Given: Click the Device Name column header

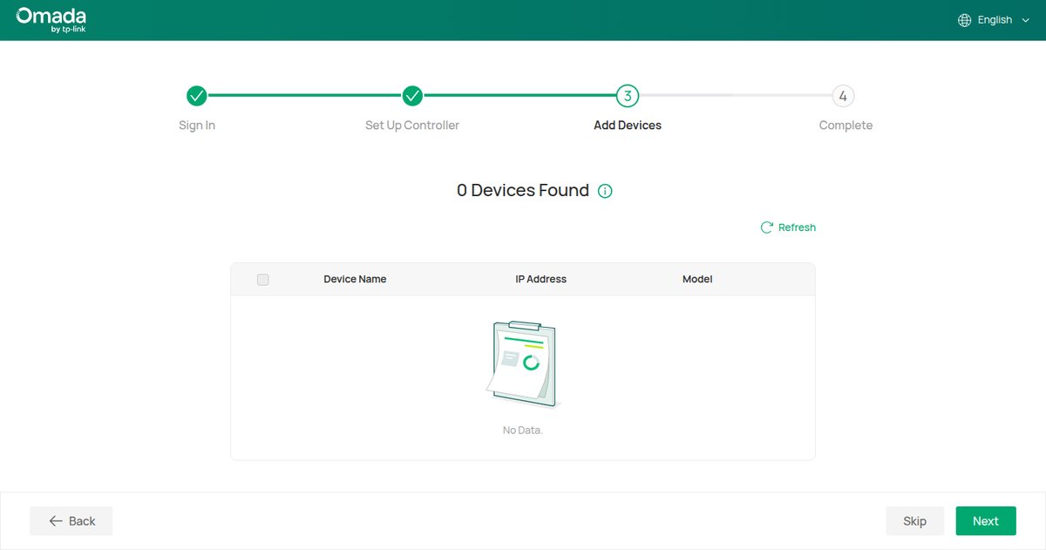Looking at the screenshot, I should (355, 279).
